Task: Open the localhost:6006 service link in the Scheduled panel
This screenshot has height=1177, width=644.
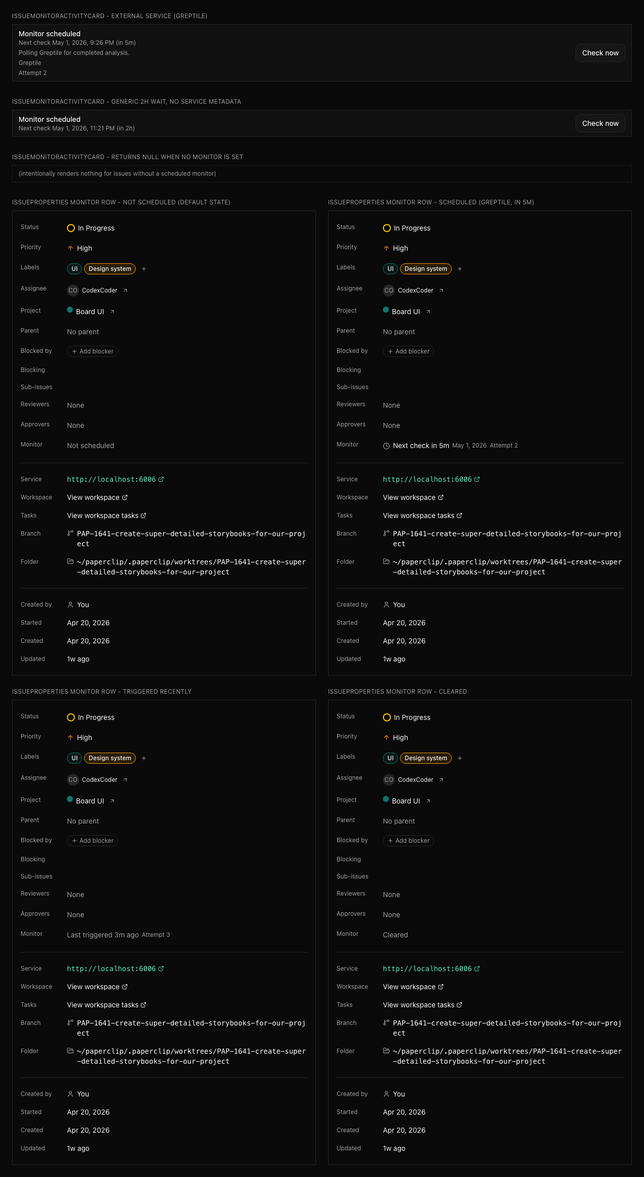Action: click(431, 479)
